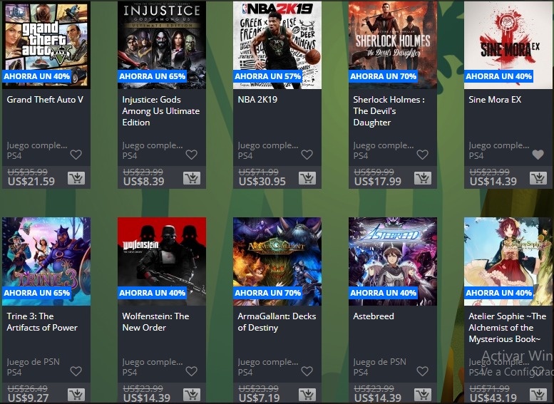The width and height of the screenshot is (554, 404).
Task: Add Astebreed to shopping cart
Action: (x=423, y=395)
